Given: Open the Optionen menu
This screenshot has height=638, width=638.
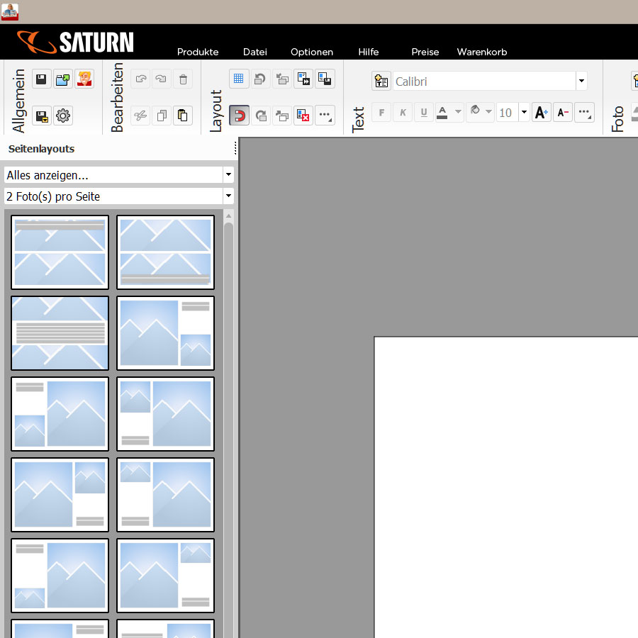Looking at the screenshot, I should [x=311, y=52].
